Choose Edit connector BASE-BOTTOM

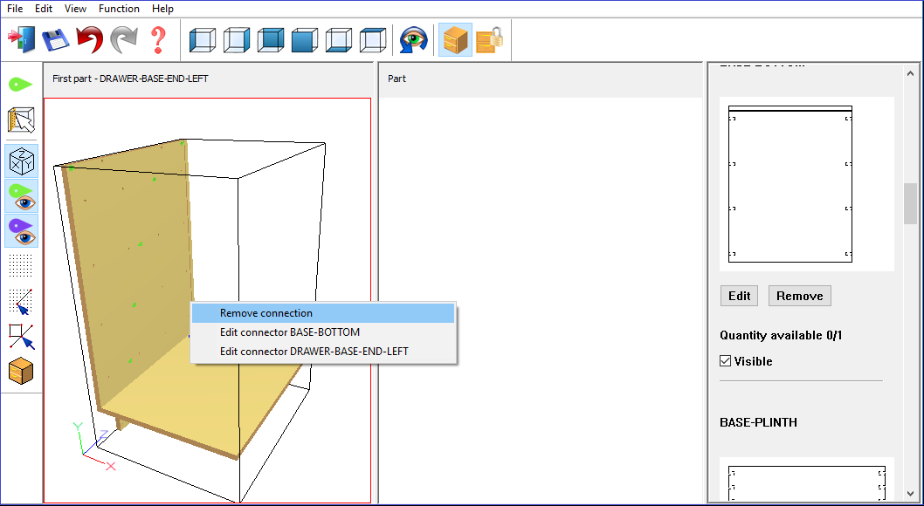tap(323, 332)
